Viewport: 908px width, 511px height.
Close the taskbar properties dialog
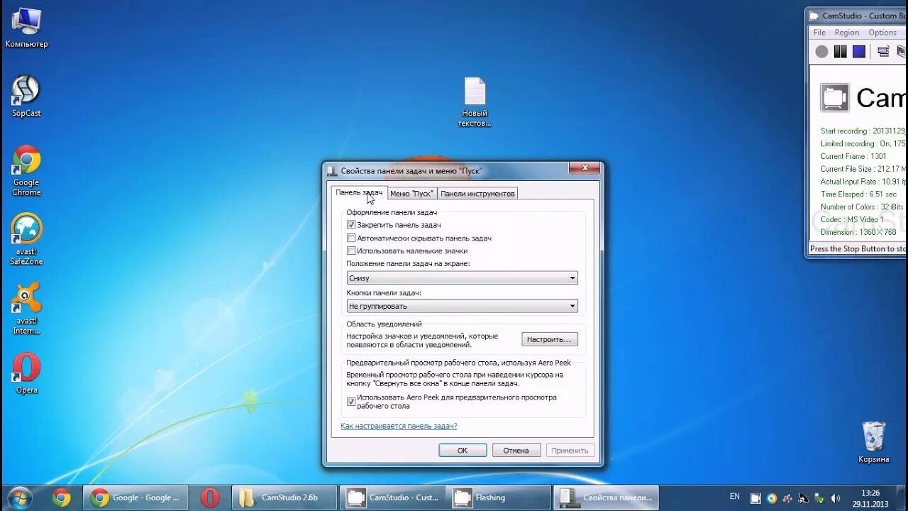click(x=585, y=168)
